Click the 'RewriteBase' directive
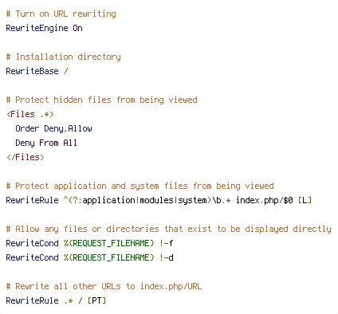 click(32, 71)
